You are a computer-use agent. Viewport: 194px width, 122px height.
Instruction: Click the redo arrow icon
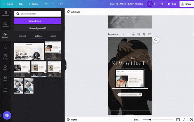(x=53, y=4)
